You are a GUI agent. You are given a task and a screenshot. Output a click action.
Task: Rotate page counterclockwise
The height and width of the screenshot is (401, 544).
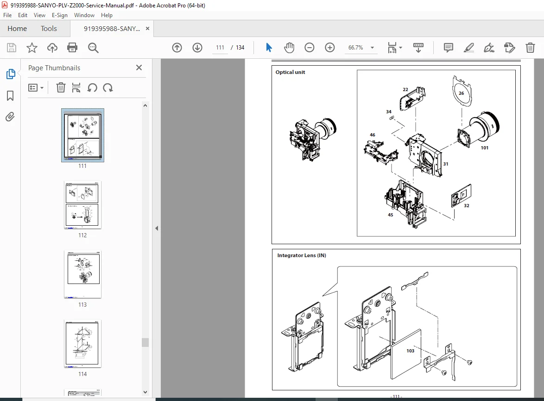point(92,87)
